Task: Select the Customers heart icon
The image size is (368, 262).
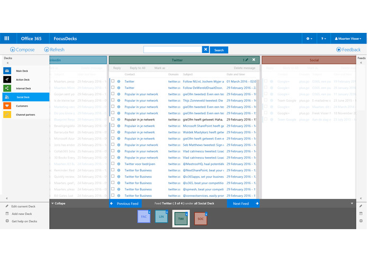Action: click(x=7, y=106)
